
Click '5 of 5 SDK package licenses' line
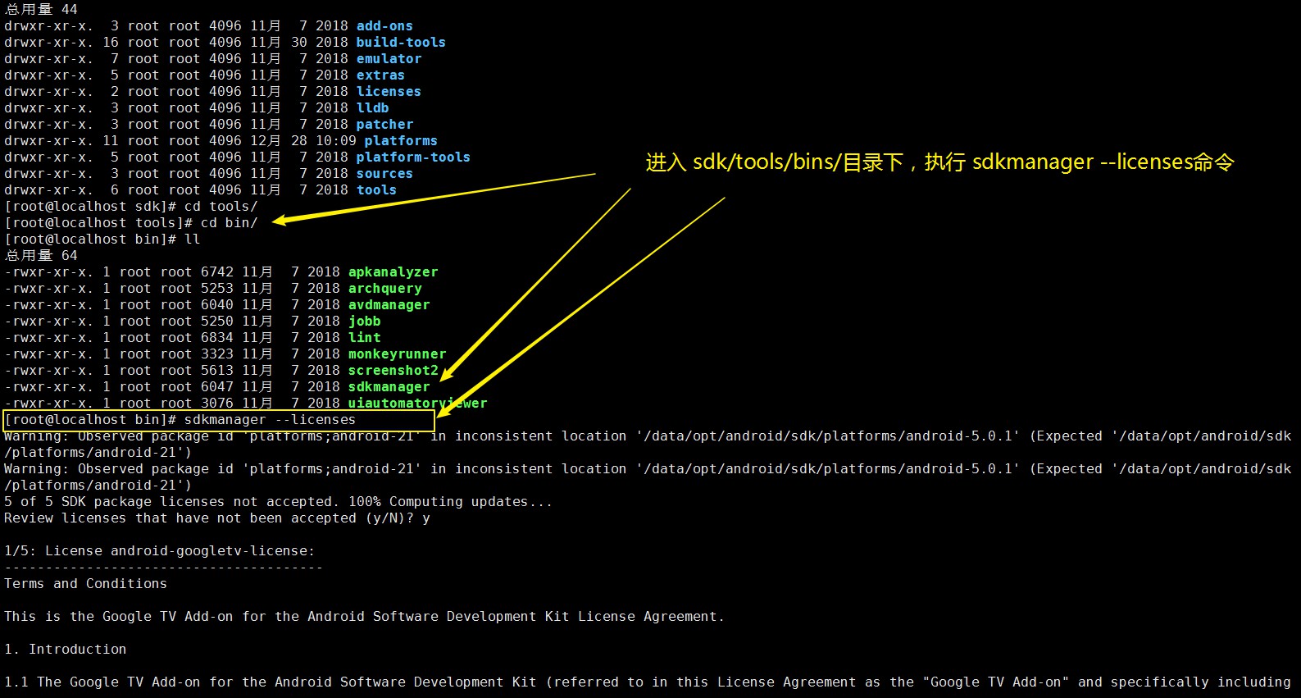[278, 502]
